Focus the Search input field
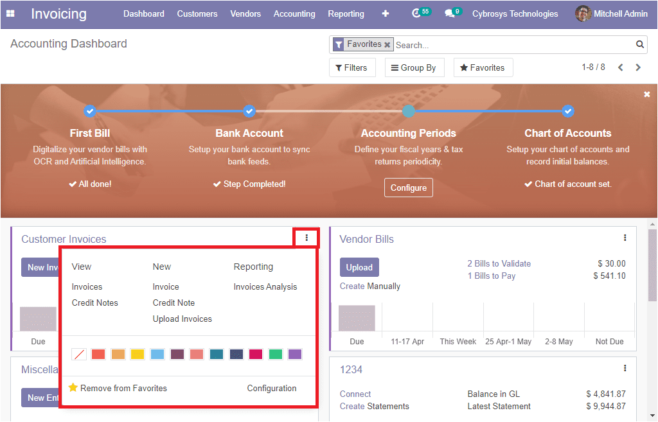 [514, 45]
